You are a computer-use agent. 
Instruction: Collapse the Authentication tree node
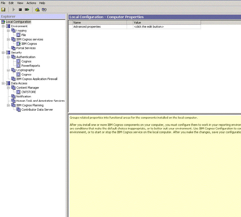[x=8, y=57]
